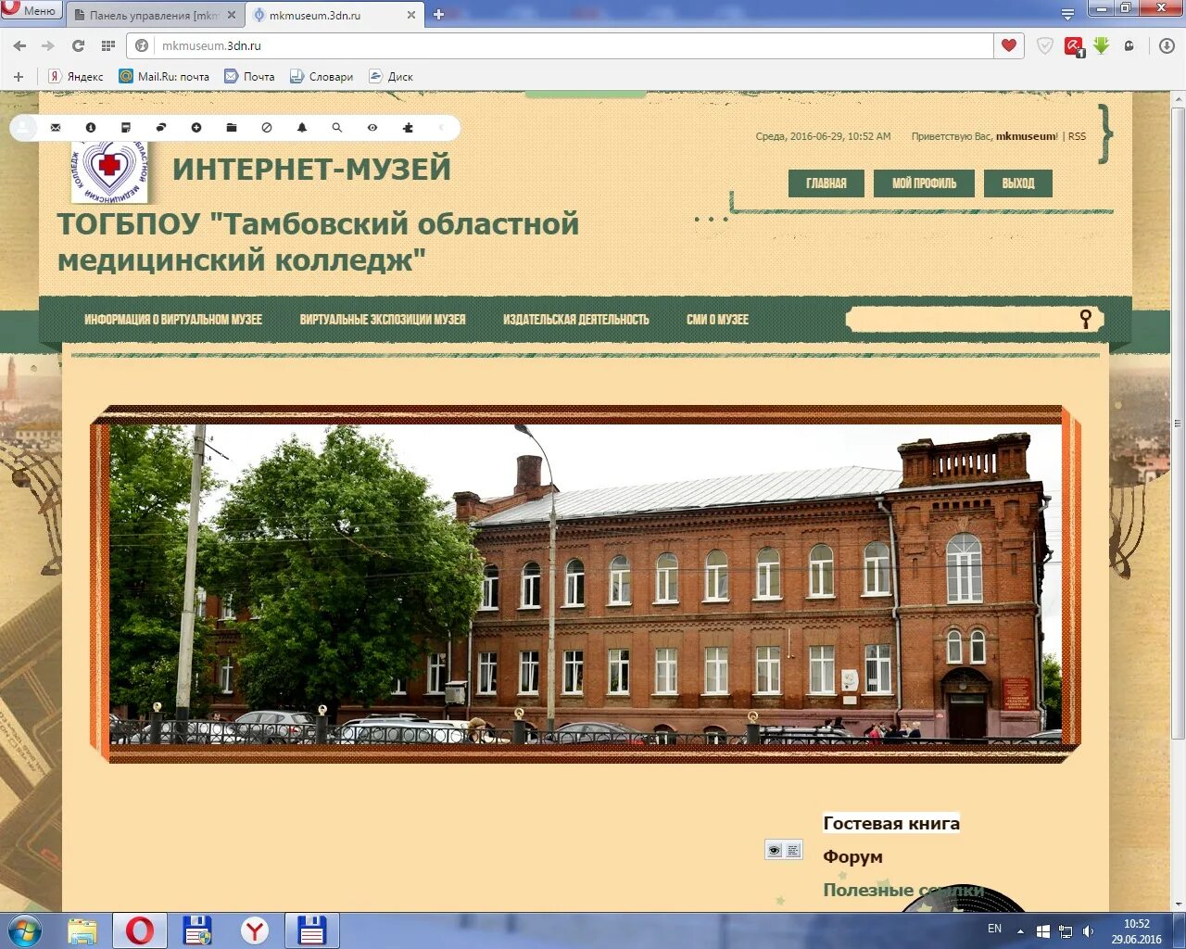1186x949 pixels.
Task: Go to the ГЛАВНАЯ page
Action: [x=826, y=183]
